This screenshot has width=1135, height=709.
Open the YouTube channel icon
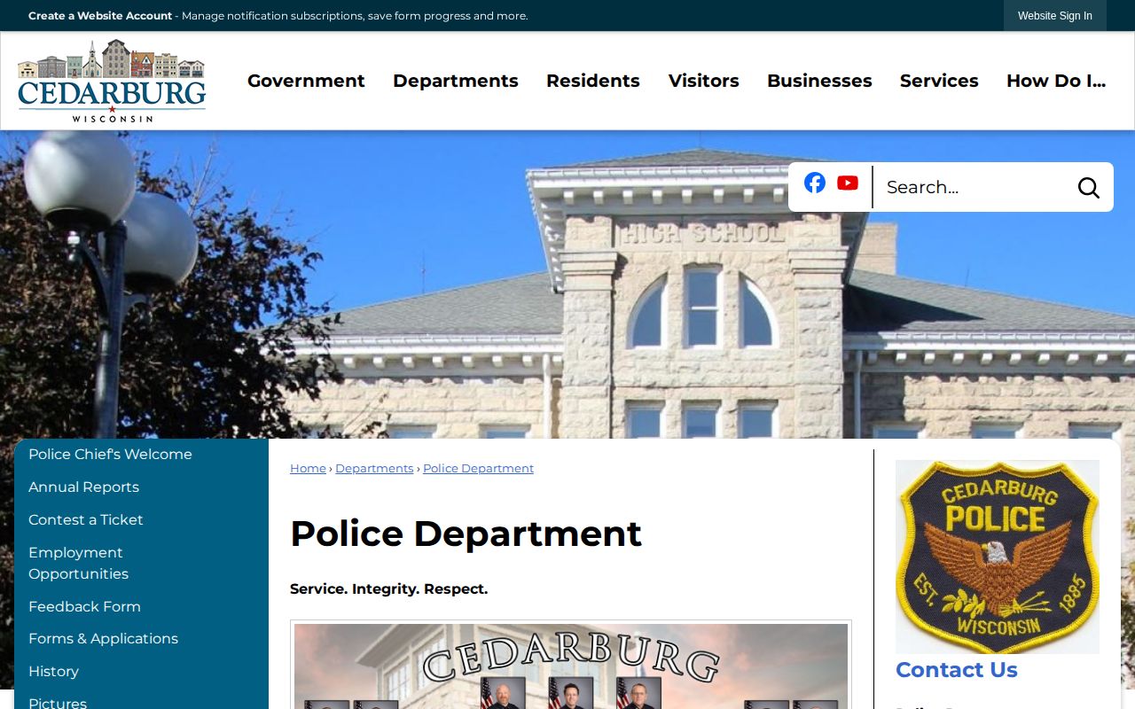[x=848, y=183]
